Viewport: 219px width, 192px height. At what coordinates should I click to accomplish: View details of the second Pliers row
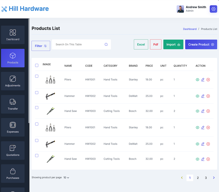(197, 127)
